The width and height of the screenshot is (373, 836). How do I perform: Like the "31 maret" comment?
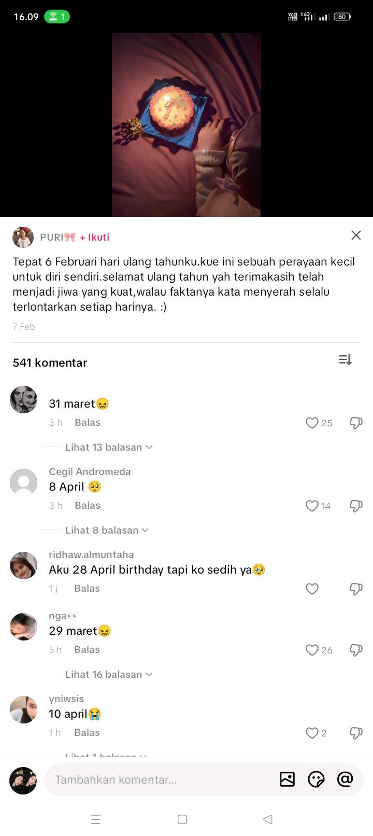312,423
